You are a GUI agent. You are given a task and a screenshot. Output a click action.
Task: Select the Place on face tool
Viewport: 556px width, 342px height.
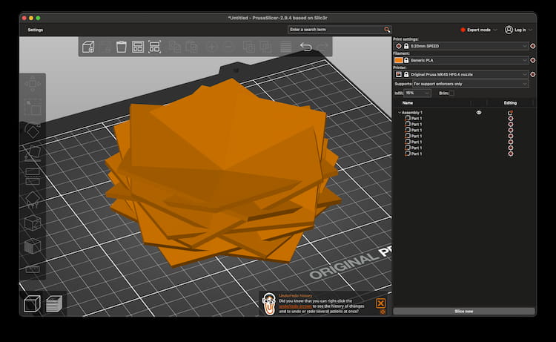pyautogui.click(x=33, y=153)
